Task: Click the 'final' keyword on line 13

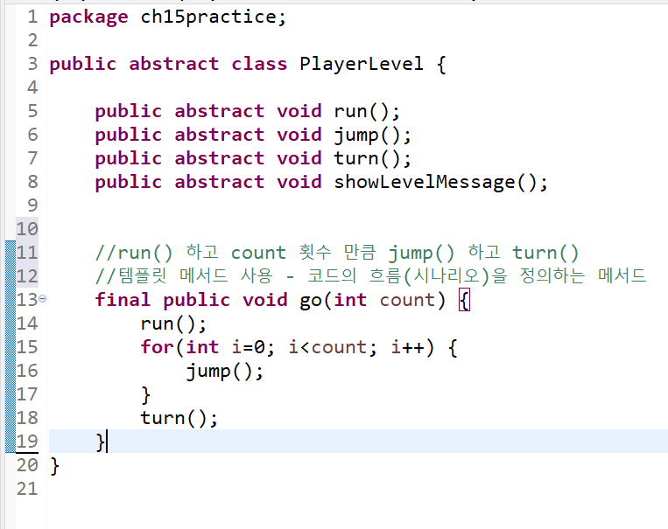Action: pos(123,300)
